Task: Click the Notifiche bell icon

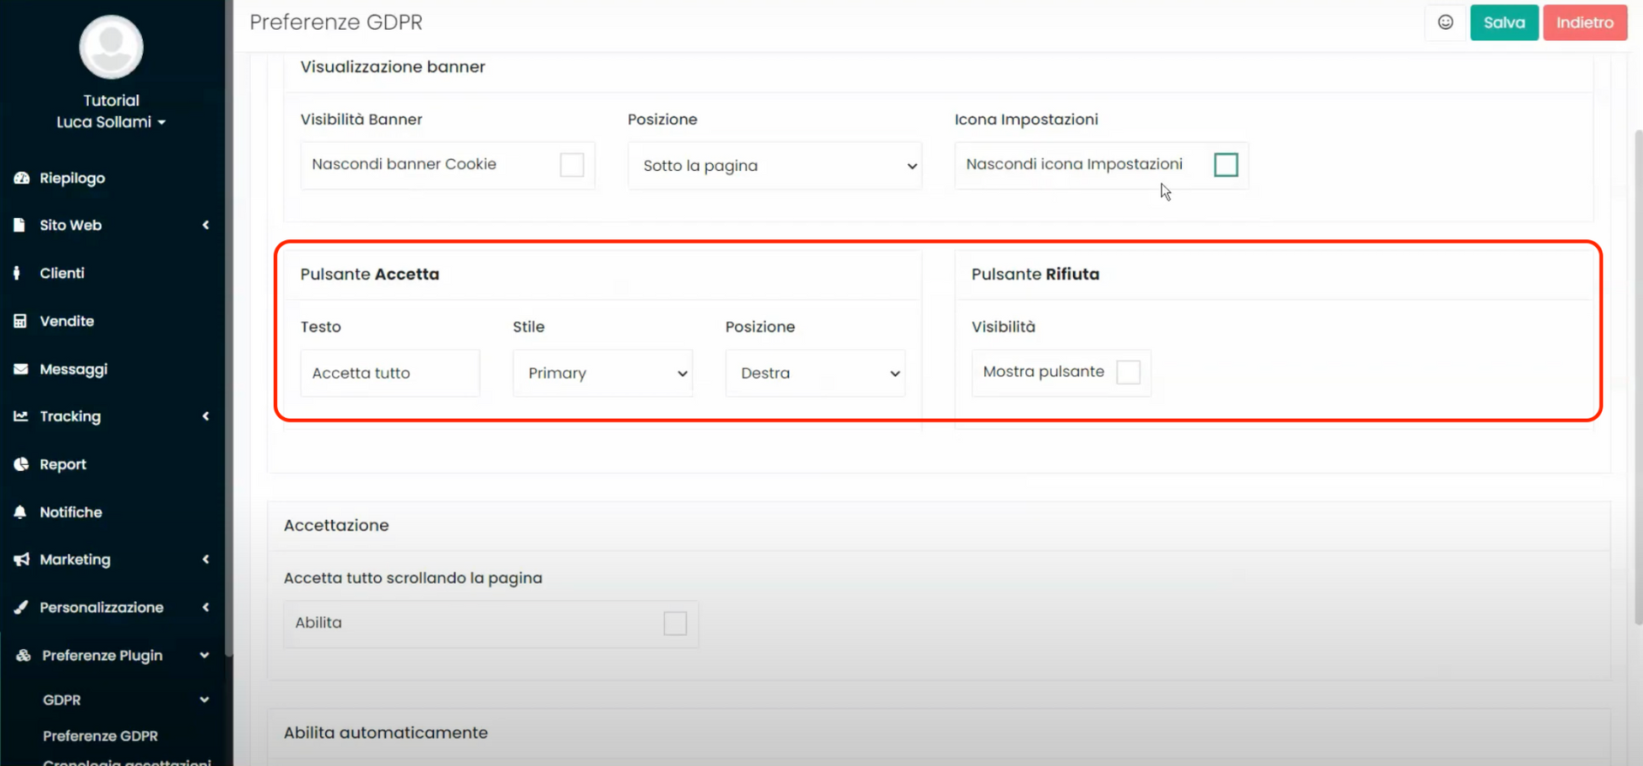Action: coord(21,512)
